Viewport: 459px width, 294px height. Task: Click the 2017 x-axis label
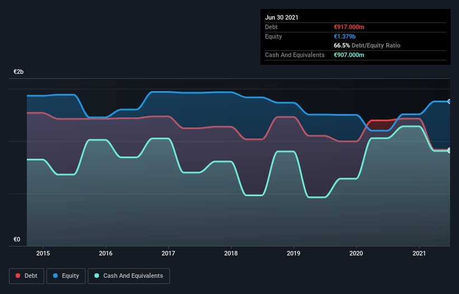point(168,253)
